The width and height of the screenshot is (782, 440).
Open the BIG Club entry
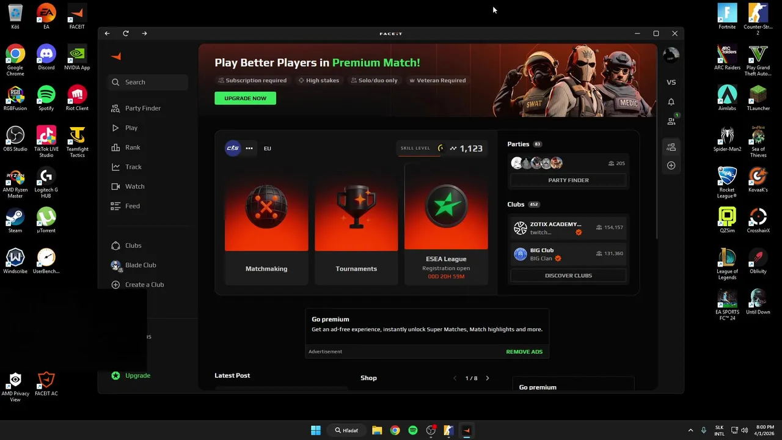tap(568, 254)
